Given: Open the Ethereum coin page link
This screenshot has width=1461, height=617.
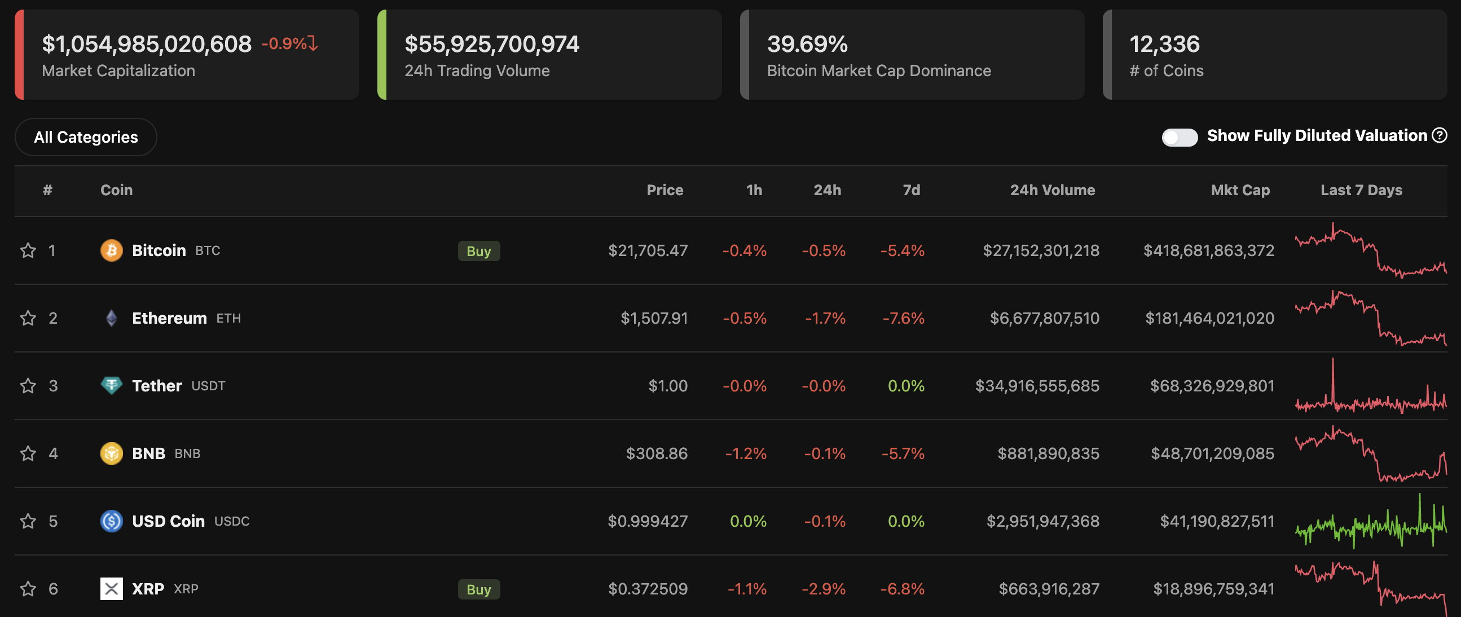Looking at the screenshot, I should (x=169, y=318).
